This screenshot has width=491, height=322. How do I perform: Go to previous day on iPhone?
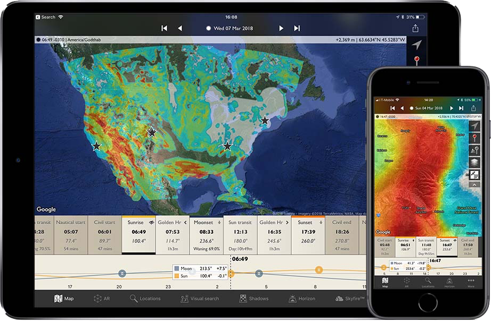pos(402,108)
